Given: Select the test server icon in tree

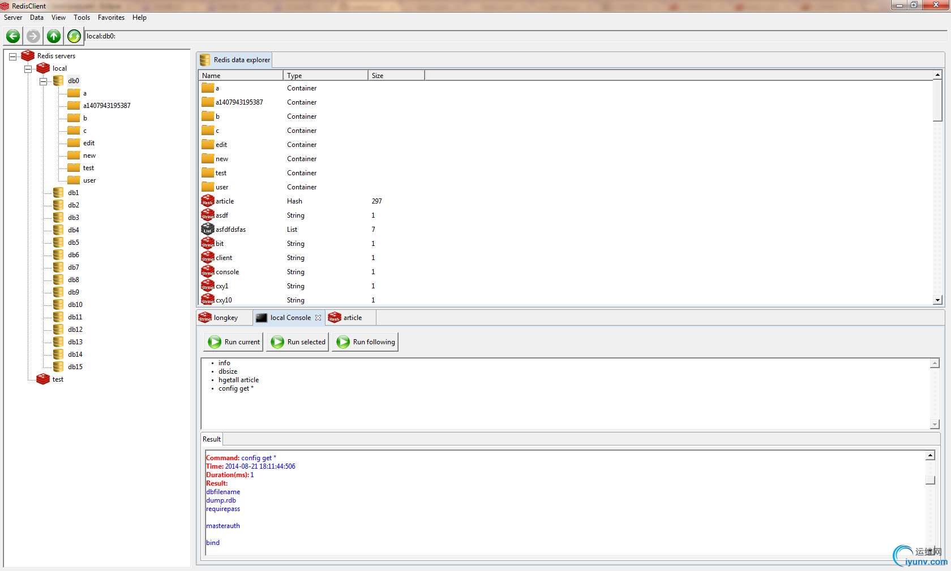Looking at the screenshot, I should 43,379.
